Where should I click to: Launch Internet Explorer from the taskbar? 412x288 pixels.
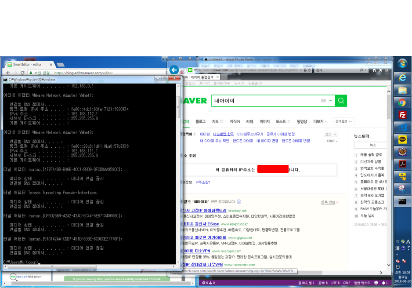(402, 77)
